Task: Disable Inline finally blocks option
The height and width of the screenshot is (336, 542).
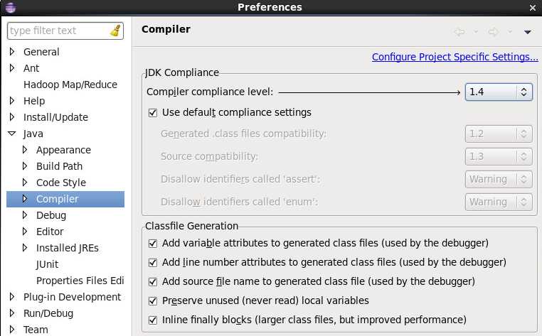Action: pyautogui.click(x=153, y=320)
